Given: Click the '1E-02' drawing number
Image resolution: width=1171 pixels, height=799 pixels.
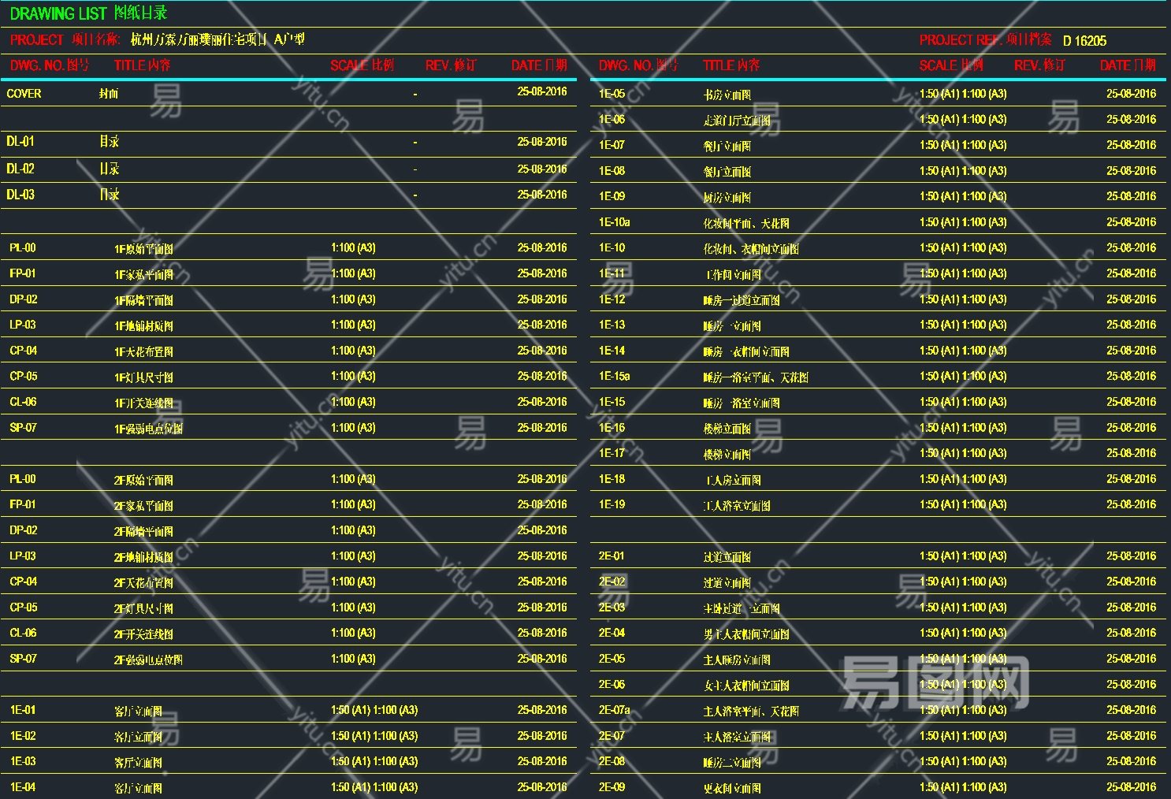Looking at the screenshot, I should coord(23,736).
